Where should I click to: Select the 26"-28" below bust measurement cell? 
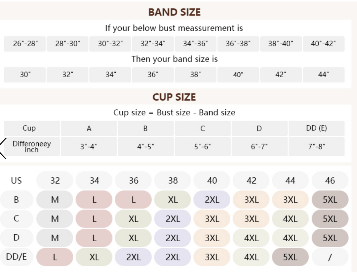pyautogui.click(x=25, y=44)
